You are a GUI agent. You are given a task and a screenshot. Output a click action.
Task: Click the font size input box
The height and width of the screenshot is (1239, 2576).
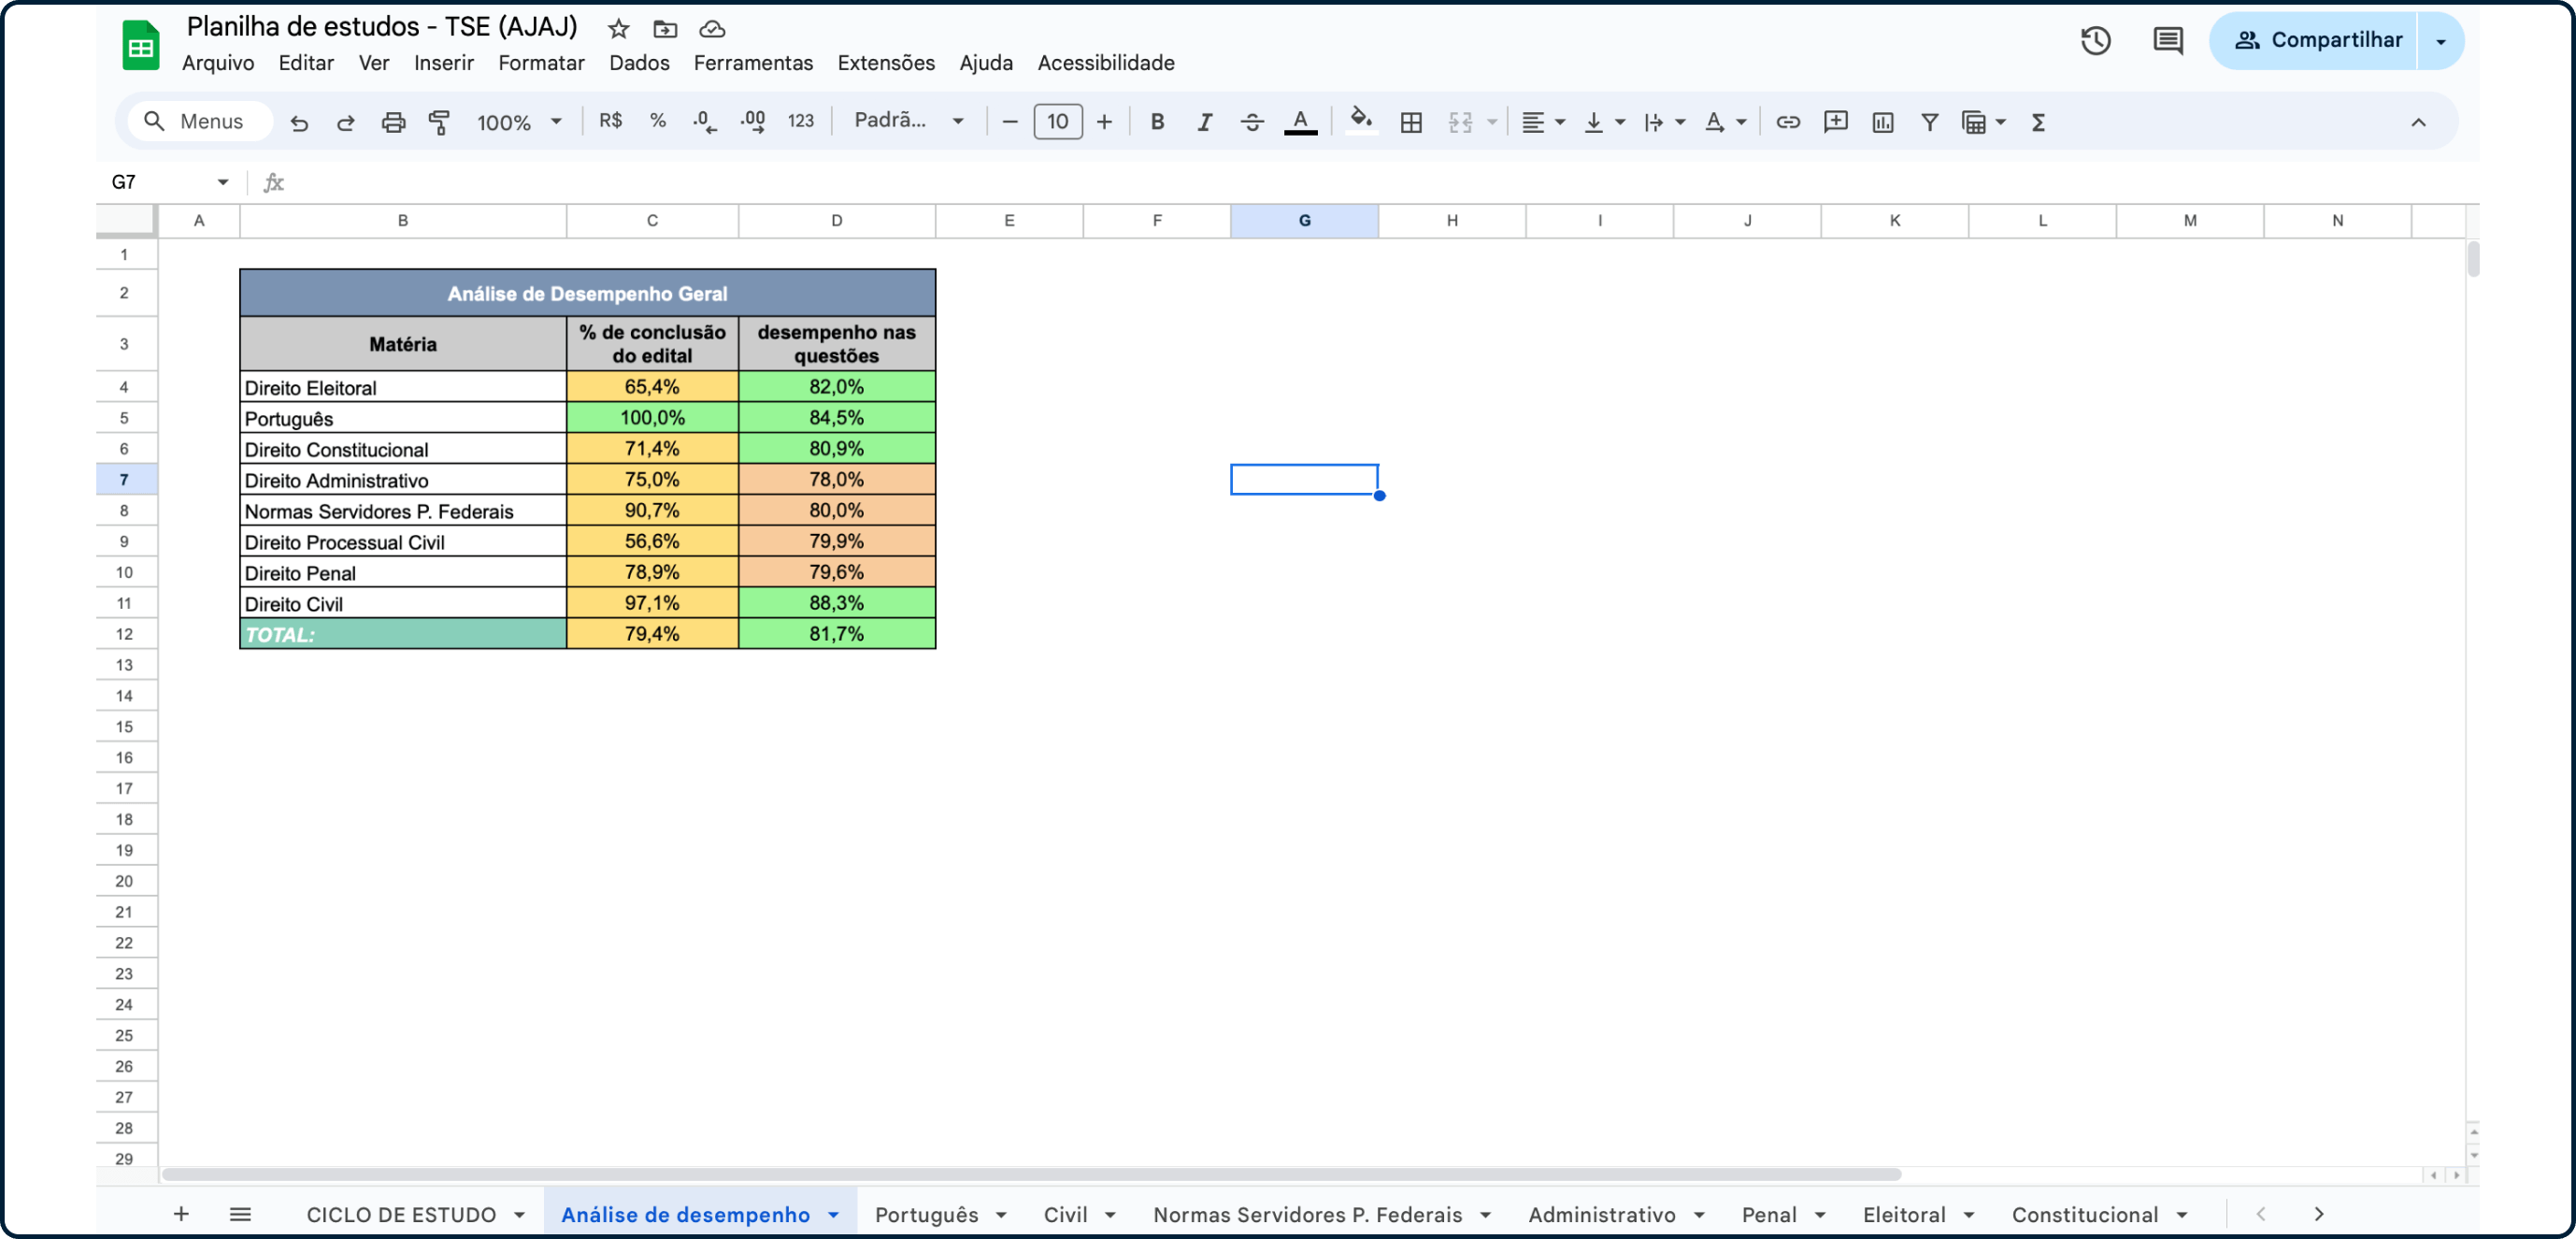(x=1057, y=122)
